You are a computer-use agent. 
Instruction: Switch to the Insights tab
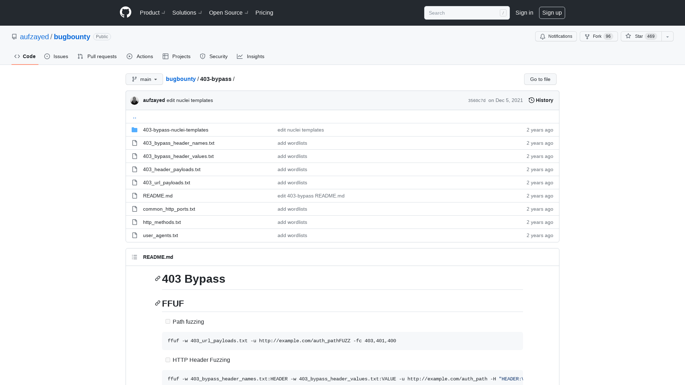250,56
